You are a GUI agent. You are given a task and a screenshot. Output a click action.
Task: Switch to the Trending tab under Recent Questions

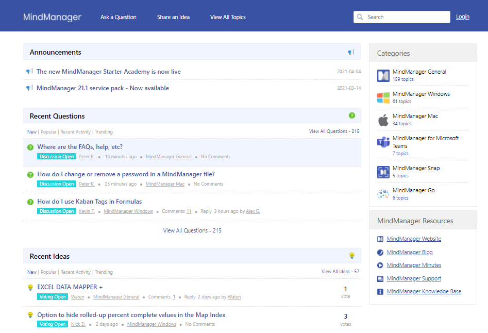pos(104,131)
